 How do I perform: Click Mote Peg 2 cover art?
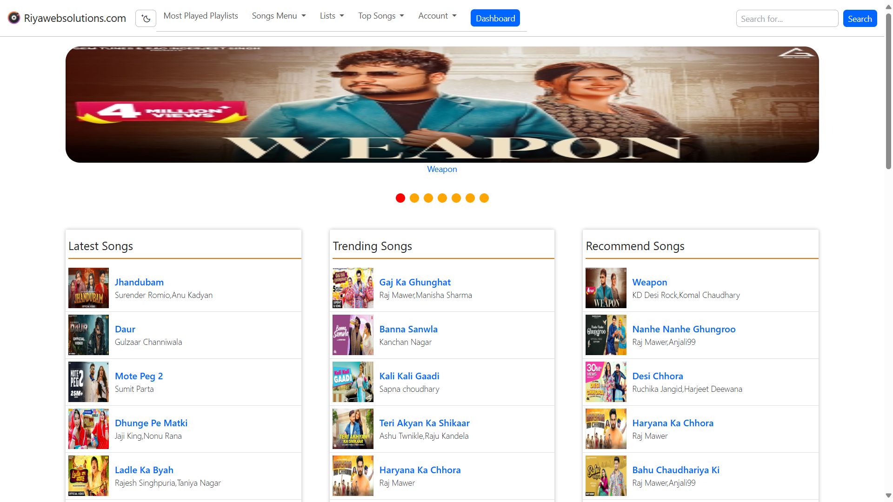(x=88, y=382)
